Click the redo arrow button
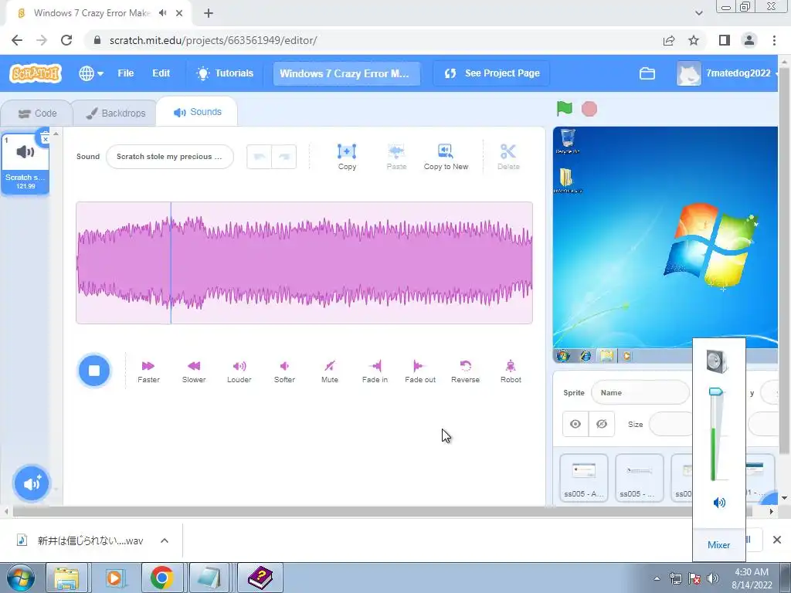The width and height of the screenshot is (791, 593). (284, 157)
